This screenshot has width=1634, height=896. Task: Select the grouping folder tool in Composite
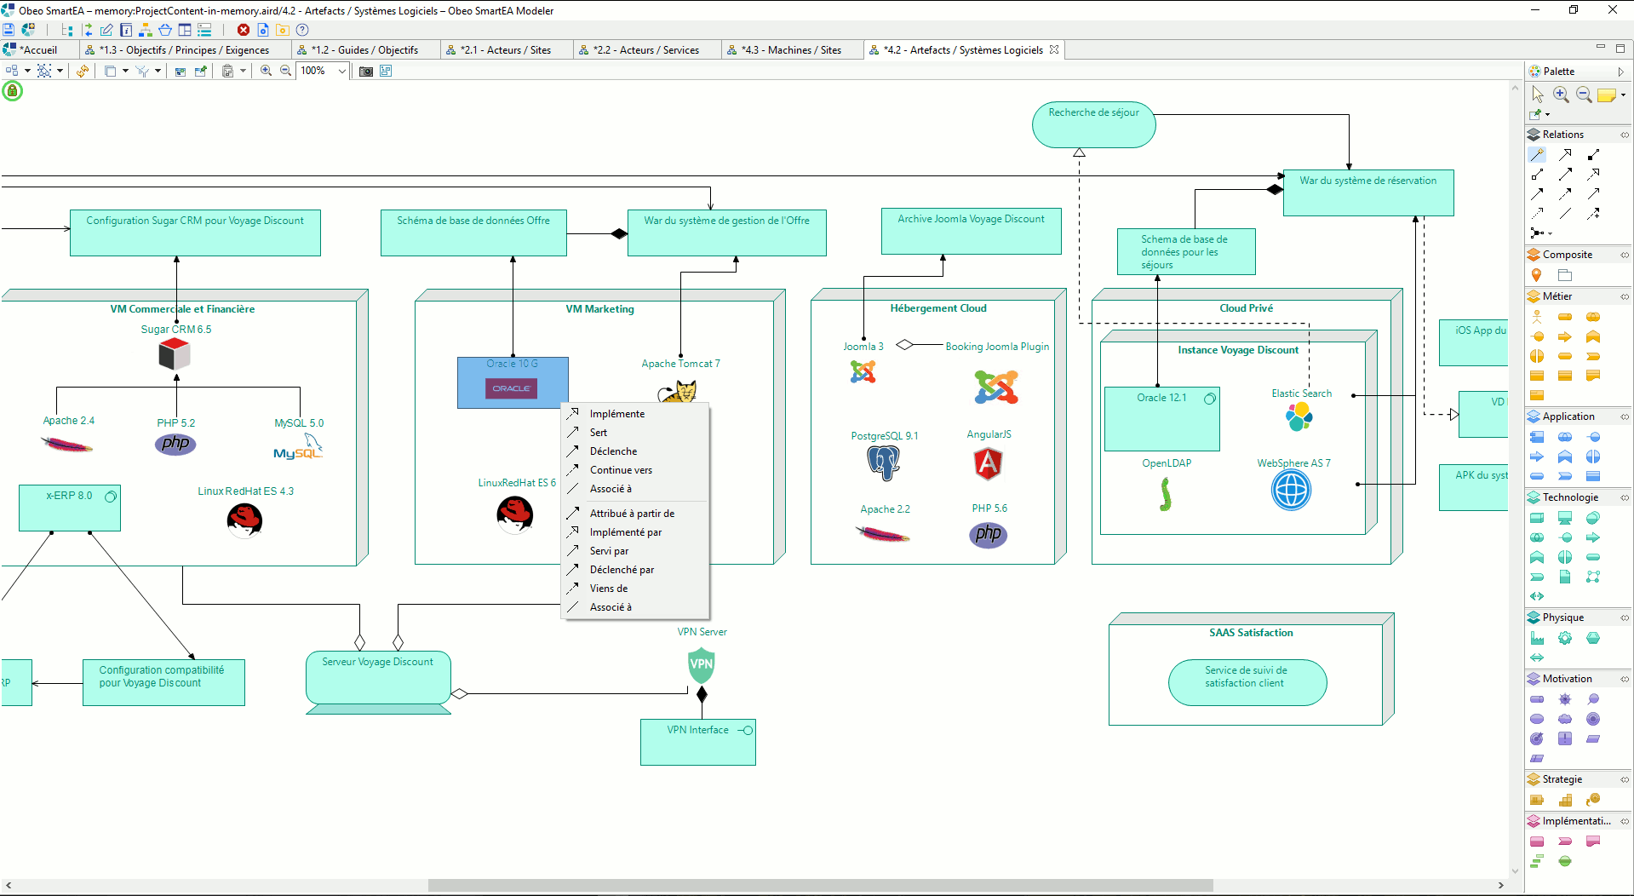click(1565, 275)
